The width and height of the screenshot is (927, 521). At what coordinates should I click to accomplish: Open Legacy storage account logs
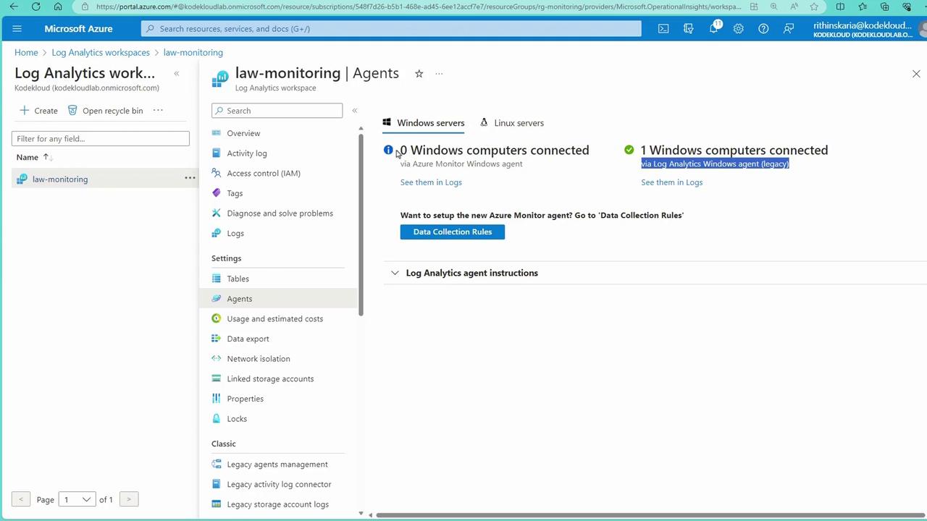pyautogui.click(x=279, y=504)
